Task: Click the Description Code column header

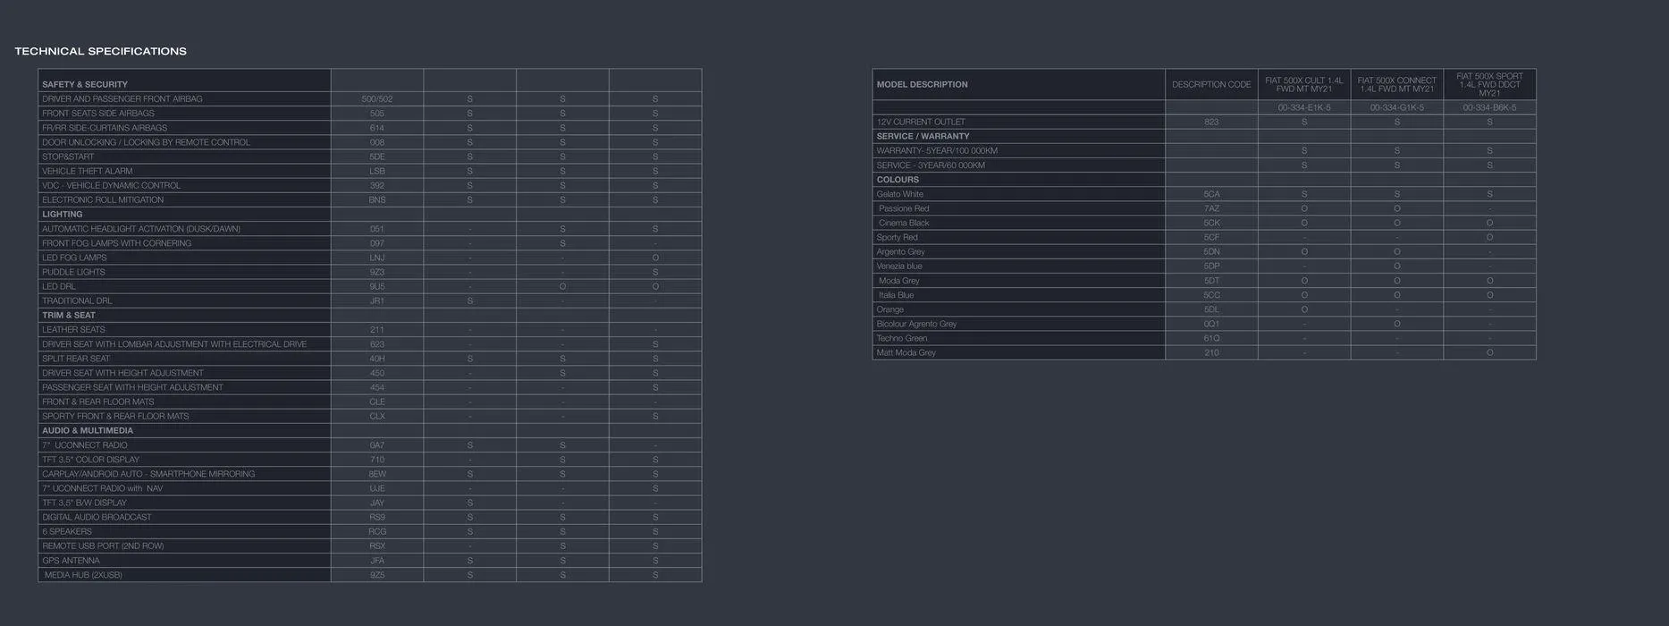Action: (x=1211, y=84)
